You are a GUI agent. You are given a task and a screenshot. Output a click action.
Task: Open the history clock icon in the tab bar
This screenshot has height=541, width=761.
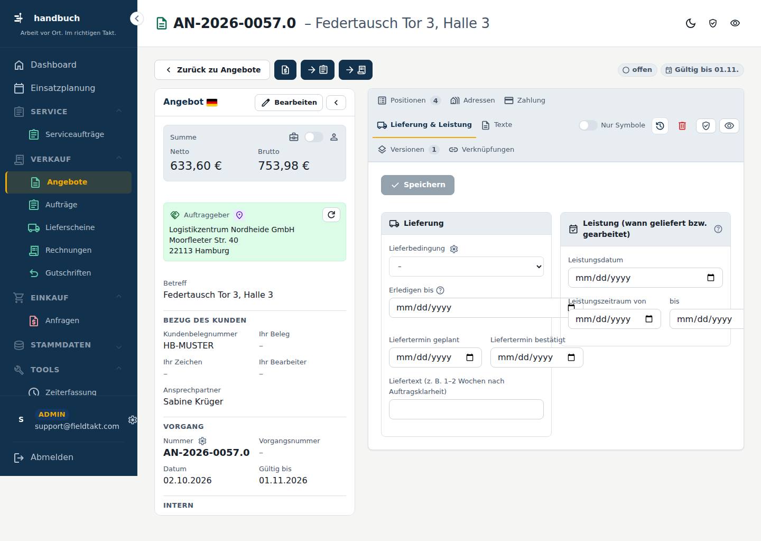point(660,126)
